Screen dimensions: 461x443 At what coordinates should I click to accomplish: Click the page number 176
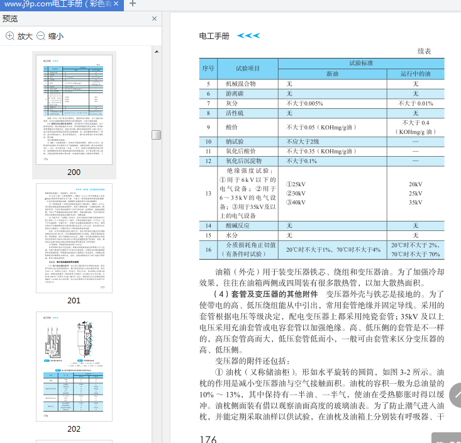point(208,439)
